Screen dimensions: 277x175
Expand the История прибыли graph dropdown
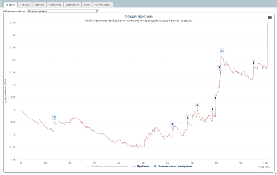click(63, 11)
